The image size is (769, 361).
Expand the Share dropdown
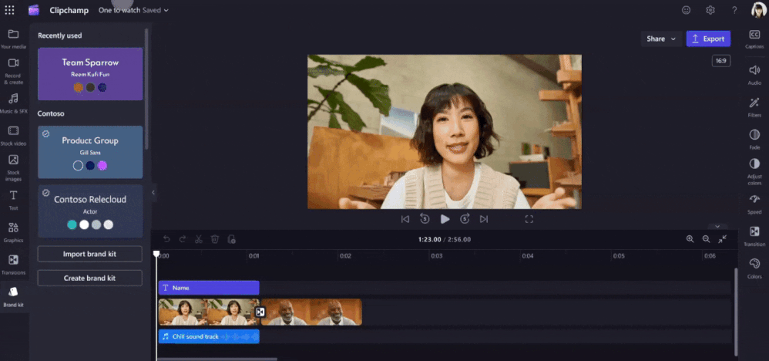660,39
